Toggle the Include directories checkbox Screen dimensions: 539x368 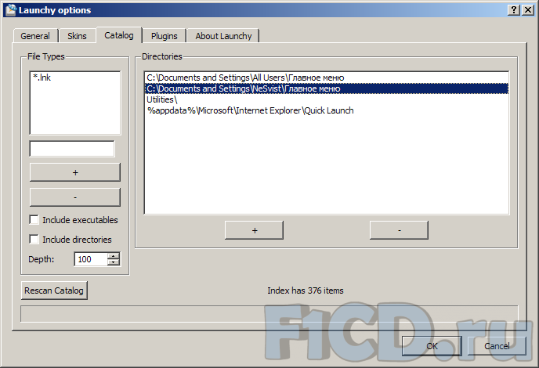click(x=34, y=239)
